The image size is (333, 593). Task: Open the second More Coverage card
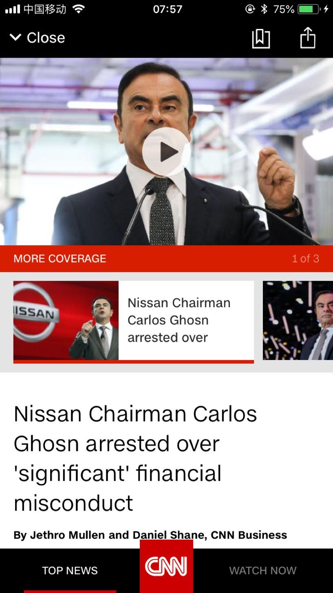[298, 320]
